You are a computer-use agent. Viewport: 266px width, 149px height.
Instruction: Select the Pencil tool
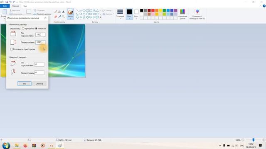56,12
